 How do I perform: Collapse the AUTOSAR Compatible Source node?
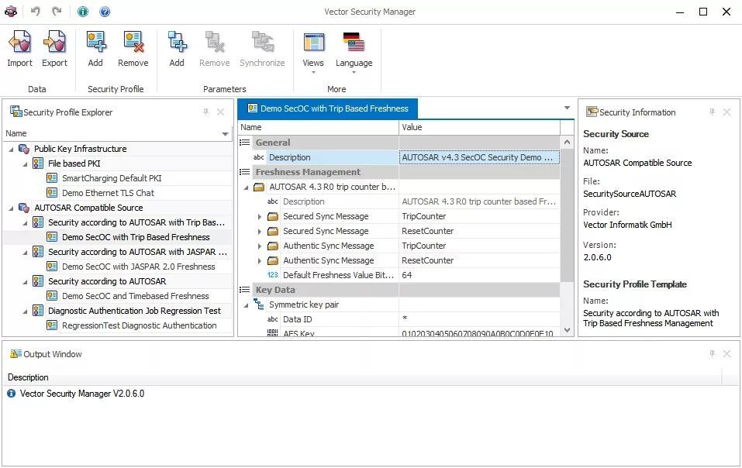click(x=12, y=208)
